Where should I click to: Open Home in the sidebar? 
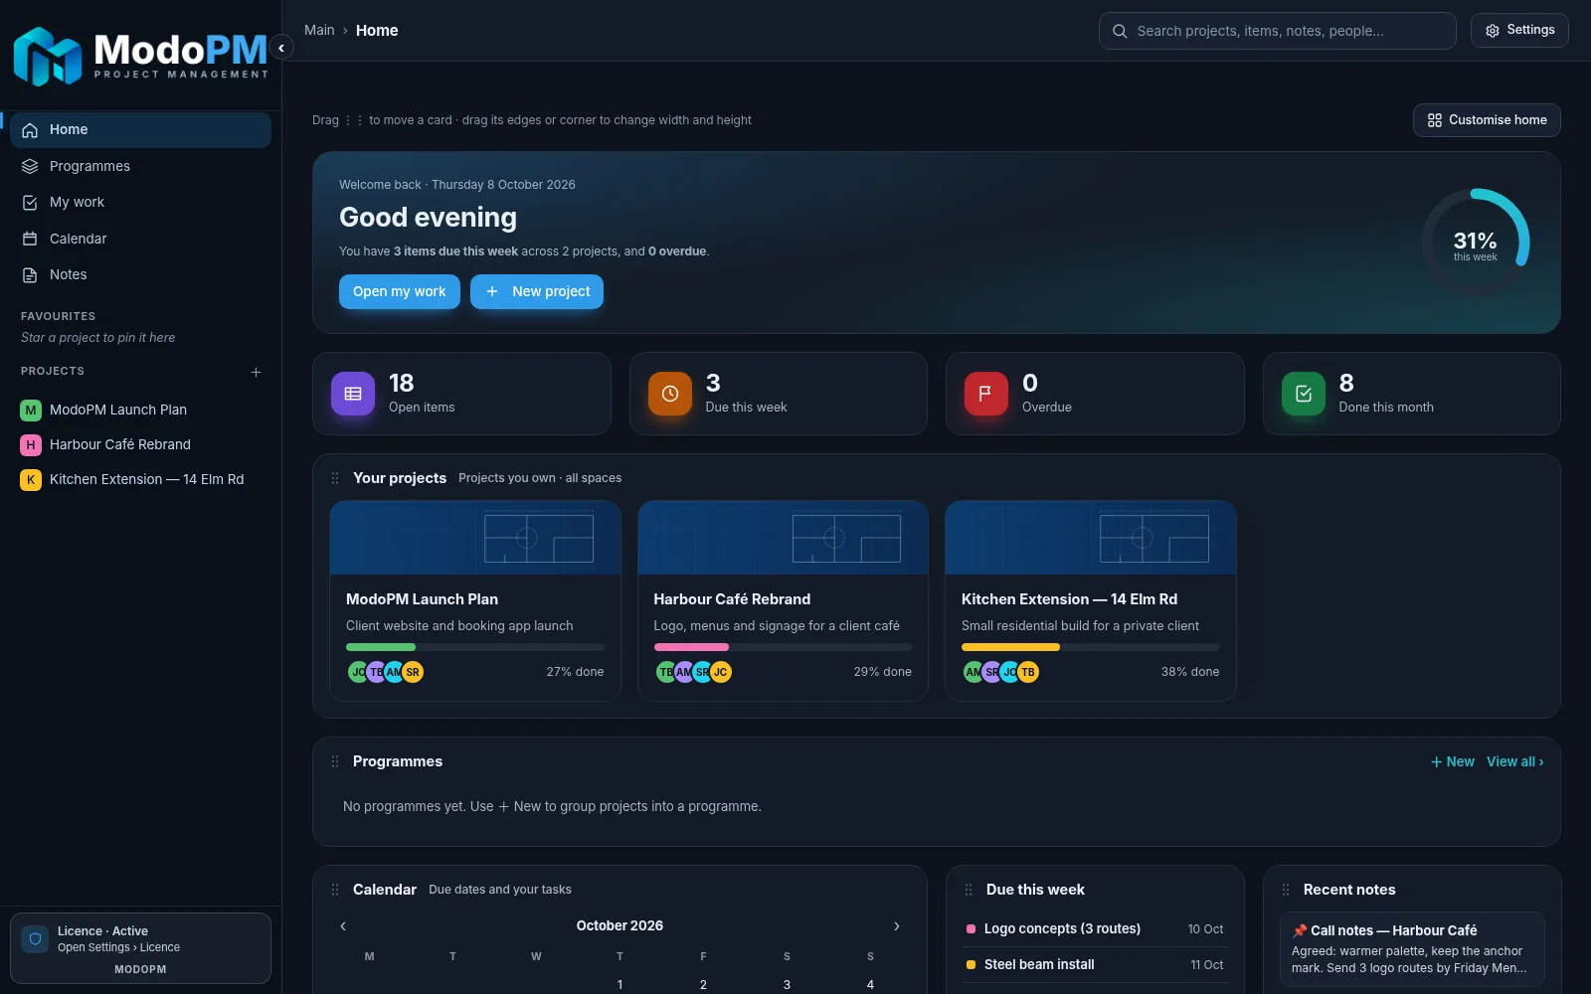click(x=140, y=130)
